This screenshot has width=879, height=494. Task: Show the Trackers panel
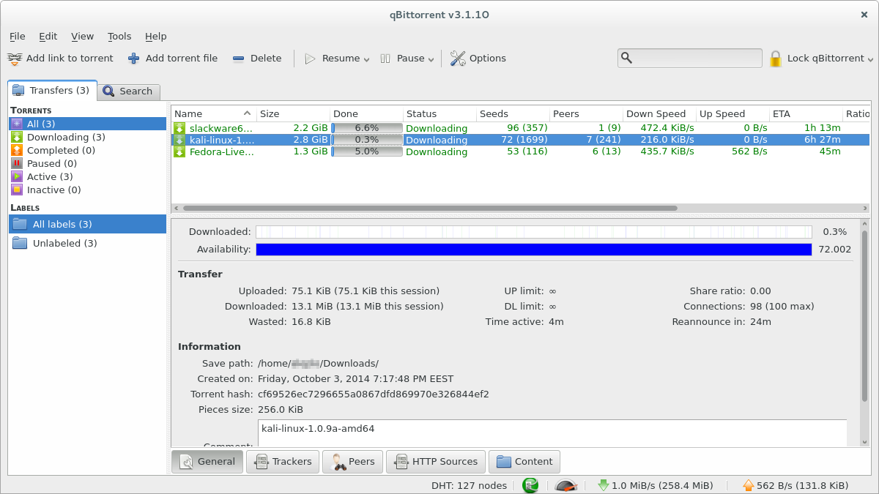pos(283,462)
